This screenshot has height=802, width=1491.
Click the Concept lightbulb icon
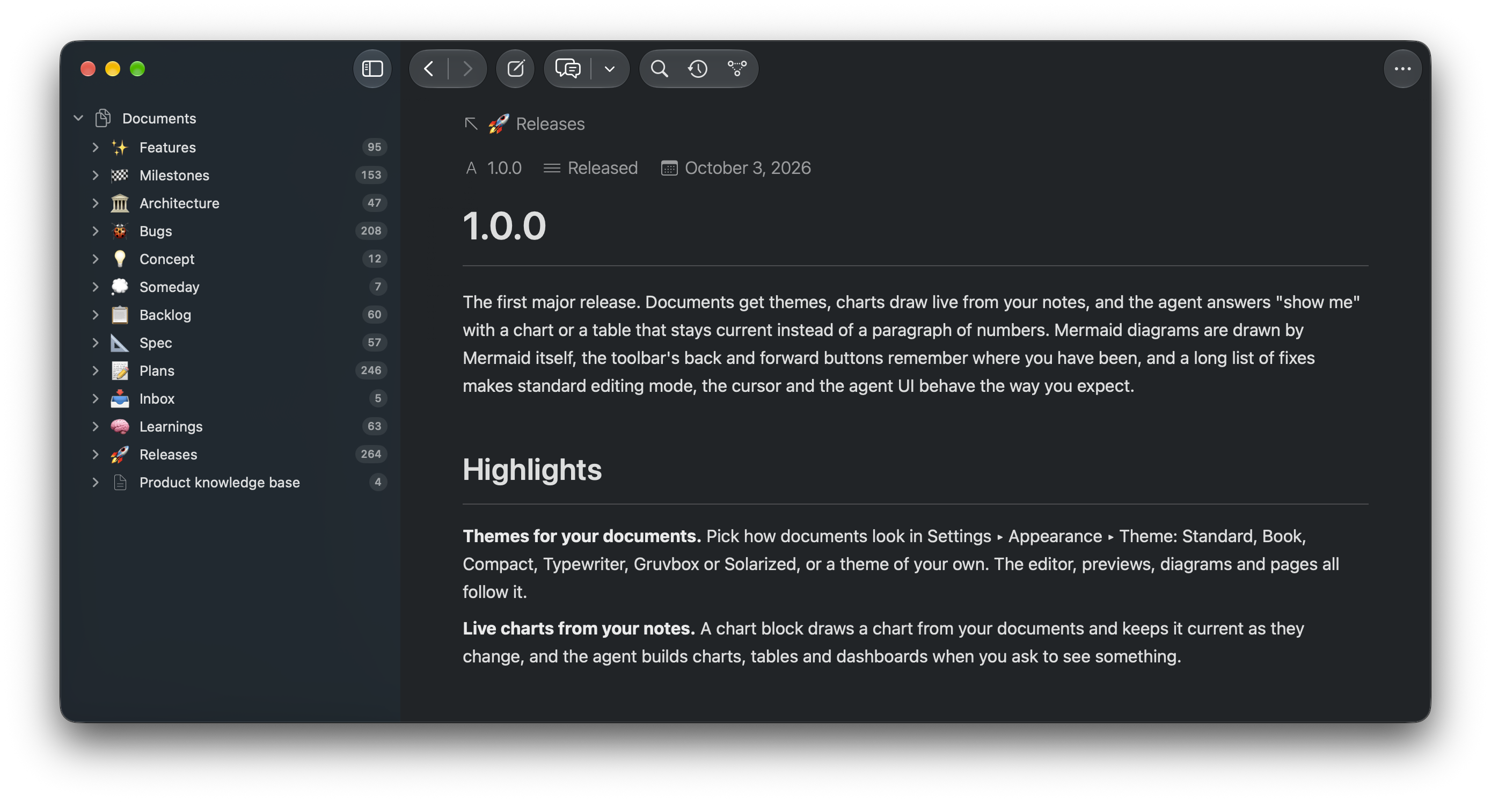tap(119, 258)
